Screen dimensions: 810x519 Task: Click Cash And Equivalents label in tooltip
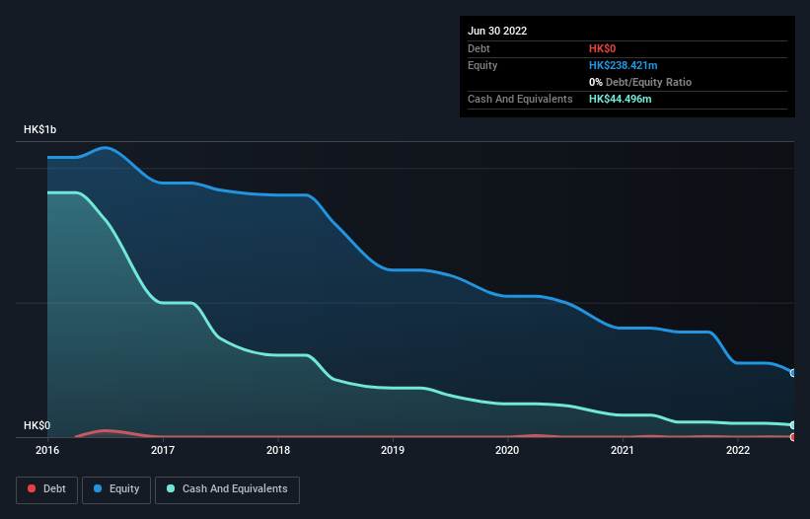(x=520, y=99)
